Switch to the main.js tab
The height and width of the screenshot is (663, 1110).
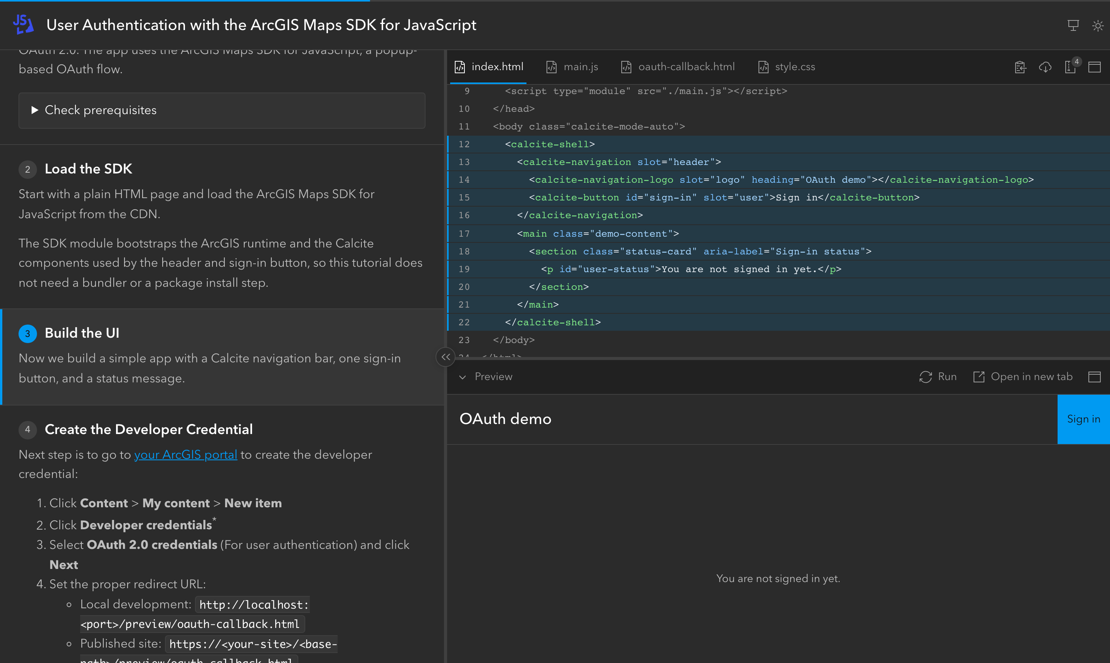pos(572,67)
